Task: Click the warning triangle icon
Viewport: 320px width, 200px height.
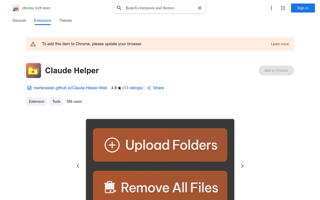Action: 33,44
